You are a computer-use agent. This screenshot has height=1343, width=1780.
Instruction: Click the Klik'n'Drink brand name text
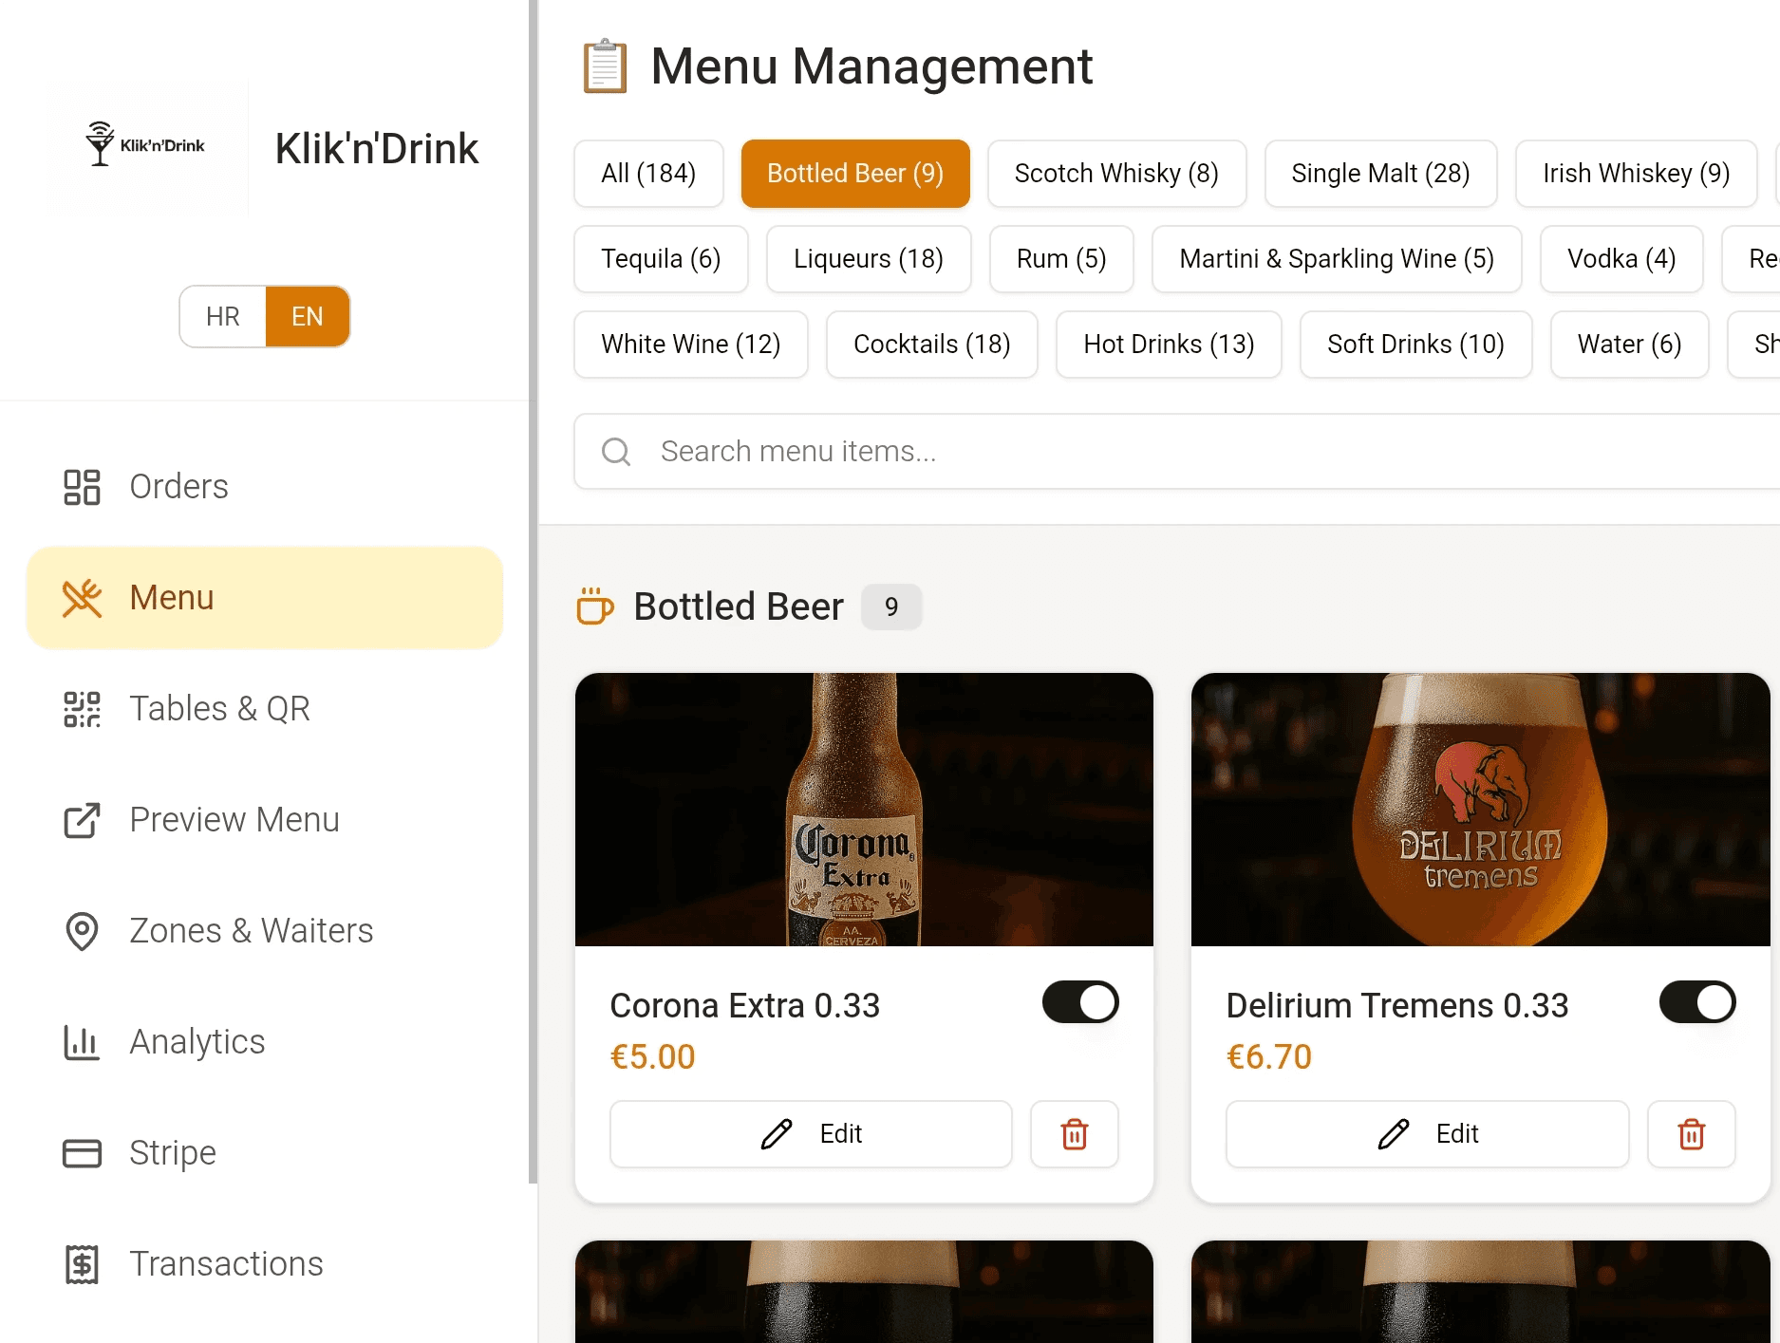[x=376, y=149]
